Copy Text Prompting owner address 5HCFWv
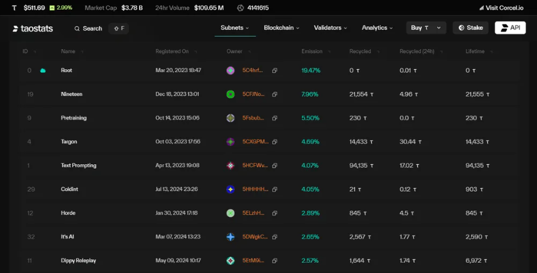537x273 pixels. 274,166
